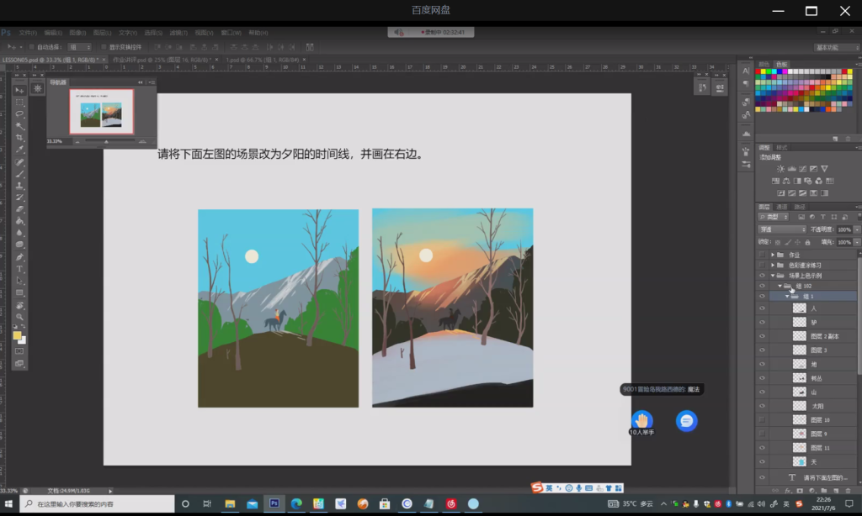Screen dimensions: 862x516
Task: Hide the 太阳 layer using its eye icon
Action: (x=762, y=405)
